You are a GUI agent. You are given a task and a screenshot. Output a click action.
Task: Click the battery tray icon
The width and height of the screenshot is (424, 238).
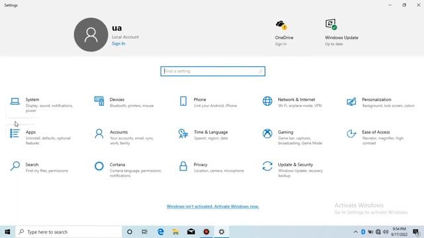pos(371,232)
